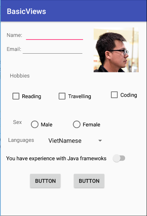Open the VietNamese spinner selection
147x216 pixels.
pyautogui.click(x=75, y=141)
